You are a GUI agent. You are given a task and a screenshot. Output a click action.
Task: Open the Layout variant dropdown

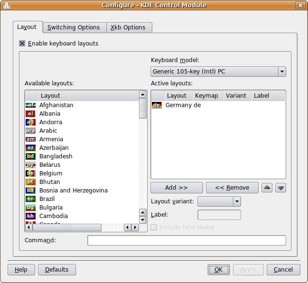[219, 201]
